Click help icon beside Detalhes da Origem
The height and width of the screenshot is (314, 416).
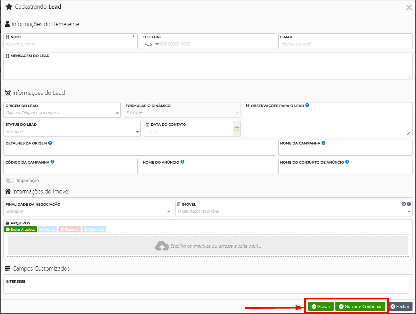(x=50, y=143)
